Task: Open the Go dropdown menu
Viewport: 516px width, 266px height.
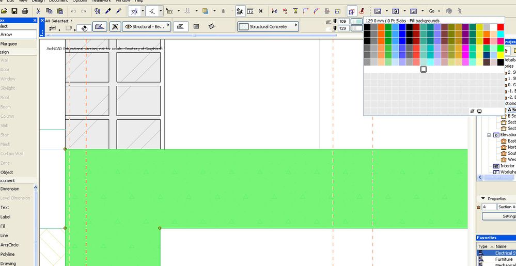Action: click(434, 11)
